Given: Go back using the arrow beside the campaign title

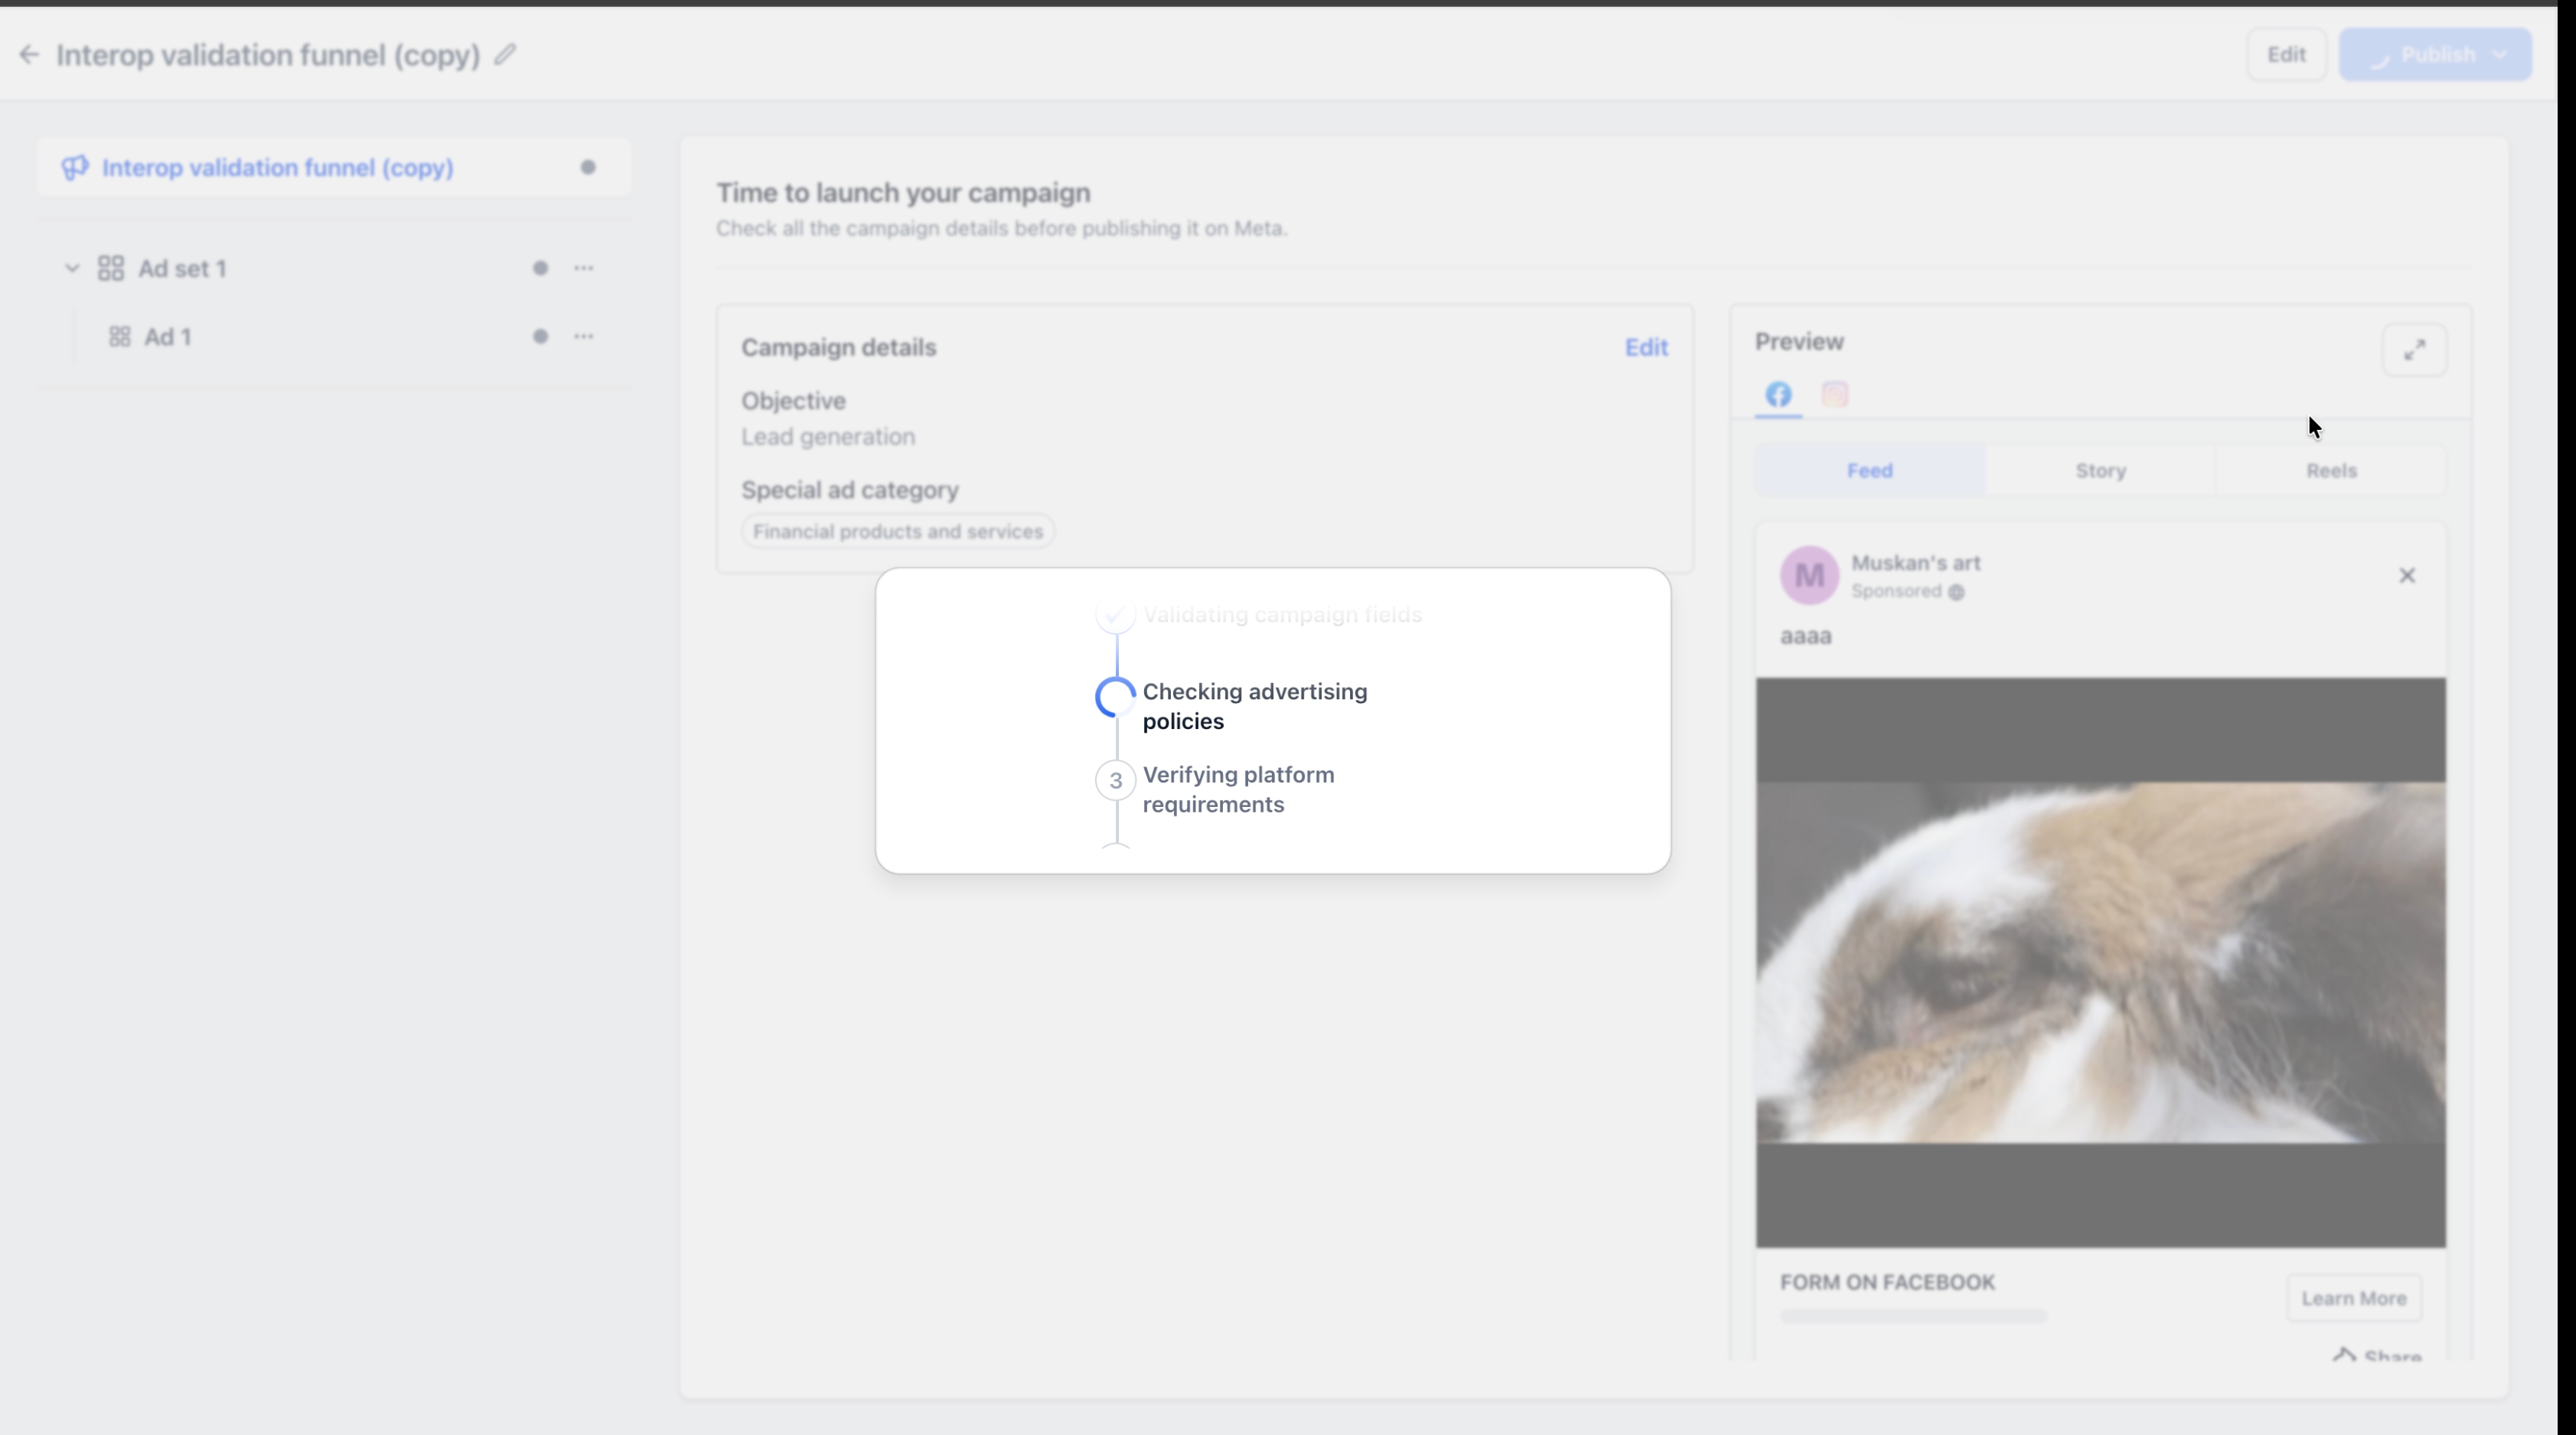Looking at the screenshot, I should coord(29,54).
